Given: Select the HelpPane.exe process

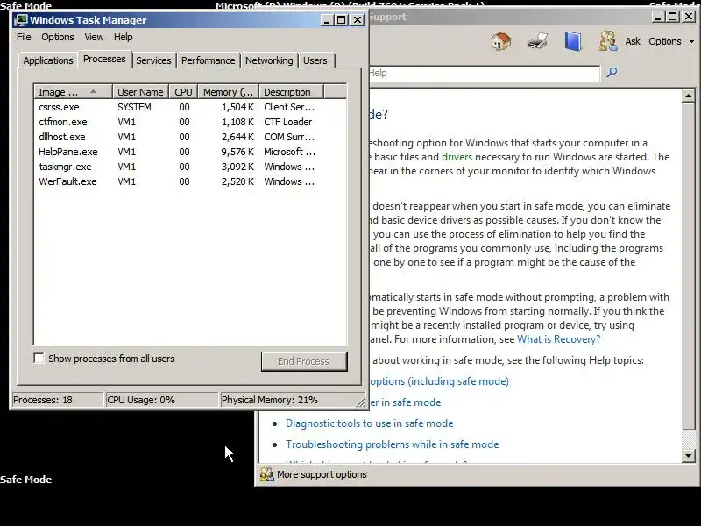Looking at the screenshot, I should [190, 152].
